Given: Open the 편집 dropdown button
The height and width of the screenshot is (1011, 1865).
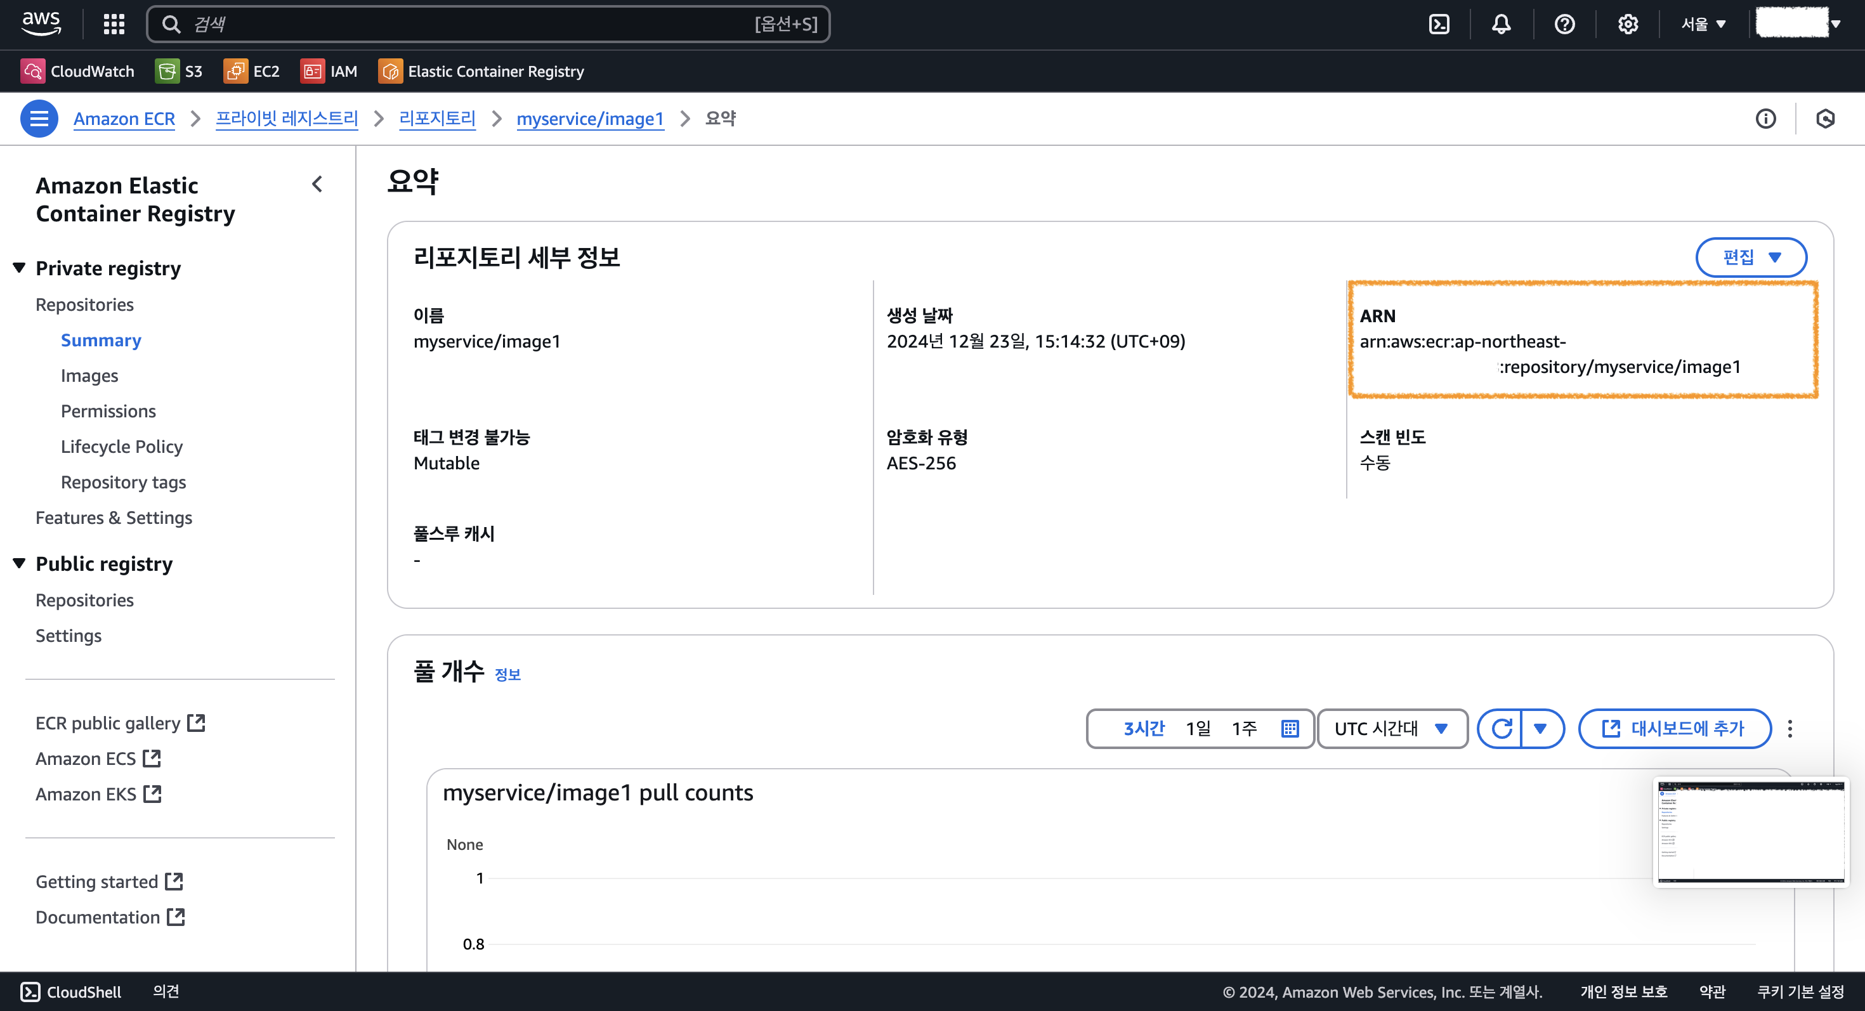Looking at the screenshot, I should click(x=1750, y=257).
